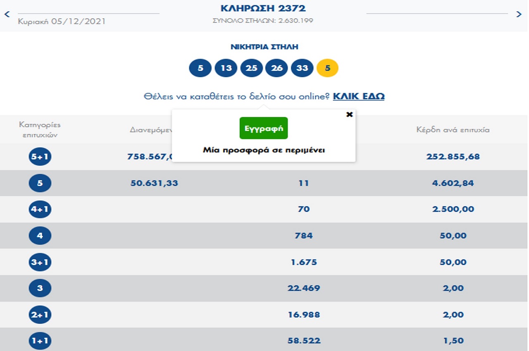Click the draw date Κυριακή 05/12/2021
The height and width of the screenshot is (351, 529).
click(62, 21)
